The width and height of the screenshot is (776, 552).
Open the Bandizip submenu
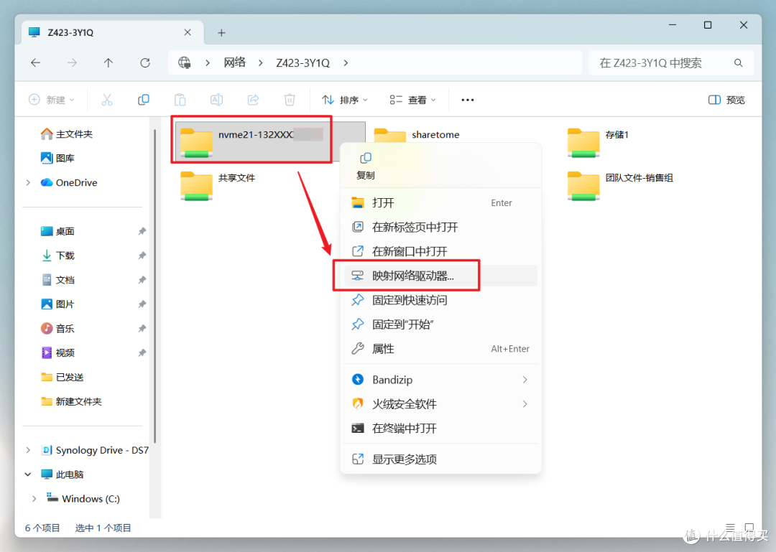point(440,380)
